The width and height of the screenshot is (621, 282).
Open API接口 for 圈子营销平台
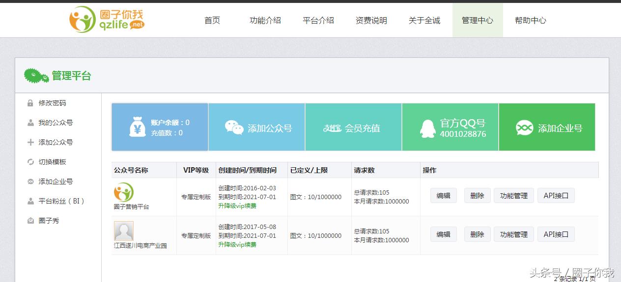(x=556, y=196)
